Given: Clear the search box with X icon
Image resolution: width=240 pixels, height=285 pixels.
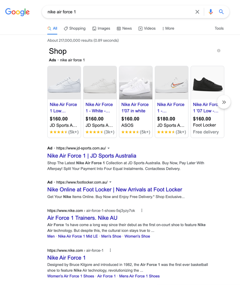Looking at the screenshot, I should (197, 12).
